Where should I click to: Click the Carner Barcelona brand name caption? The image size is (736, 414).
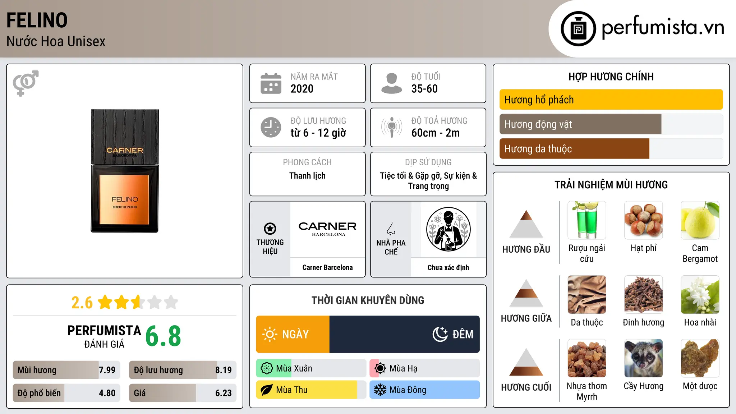point(327,267)
